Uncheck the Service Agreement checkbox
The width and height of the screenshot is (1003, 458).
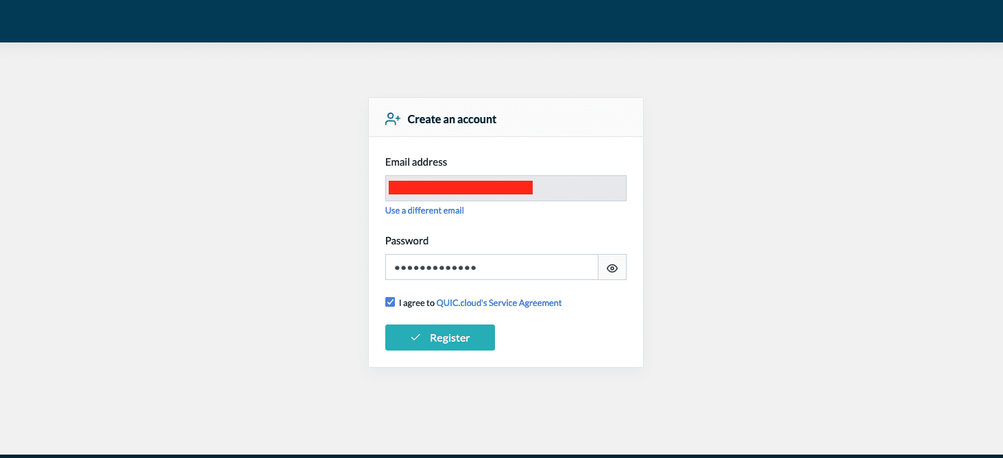[x=390, y=302]
